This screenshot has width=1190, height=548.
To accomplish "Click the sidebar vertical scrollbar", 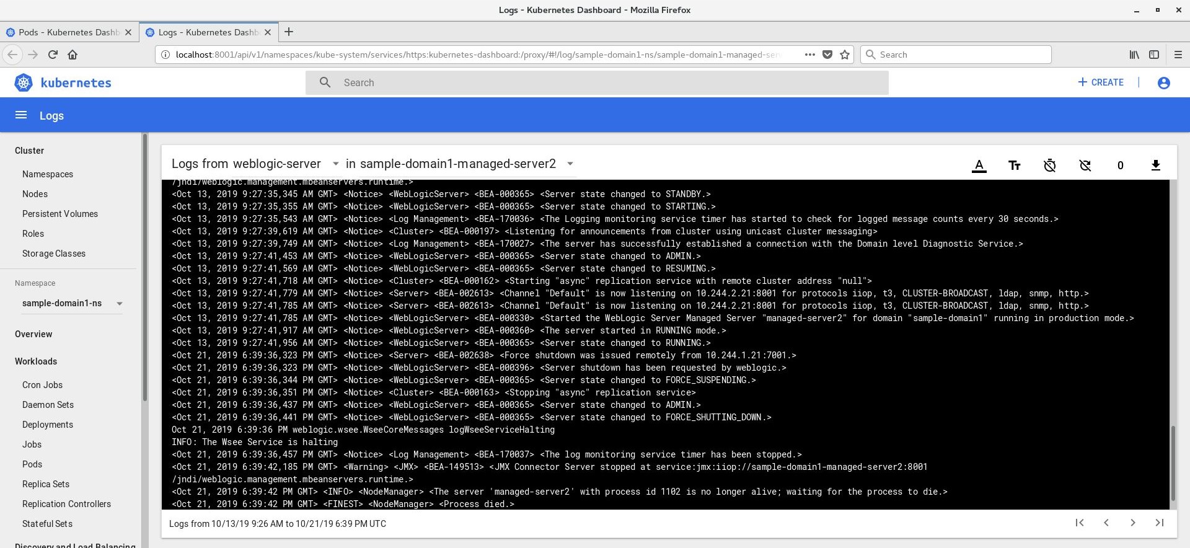I will click(145, 268).
